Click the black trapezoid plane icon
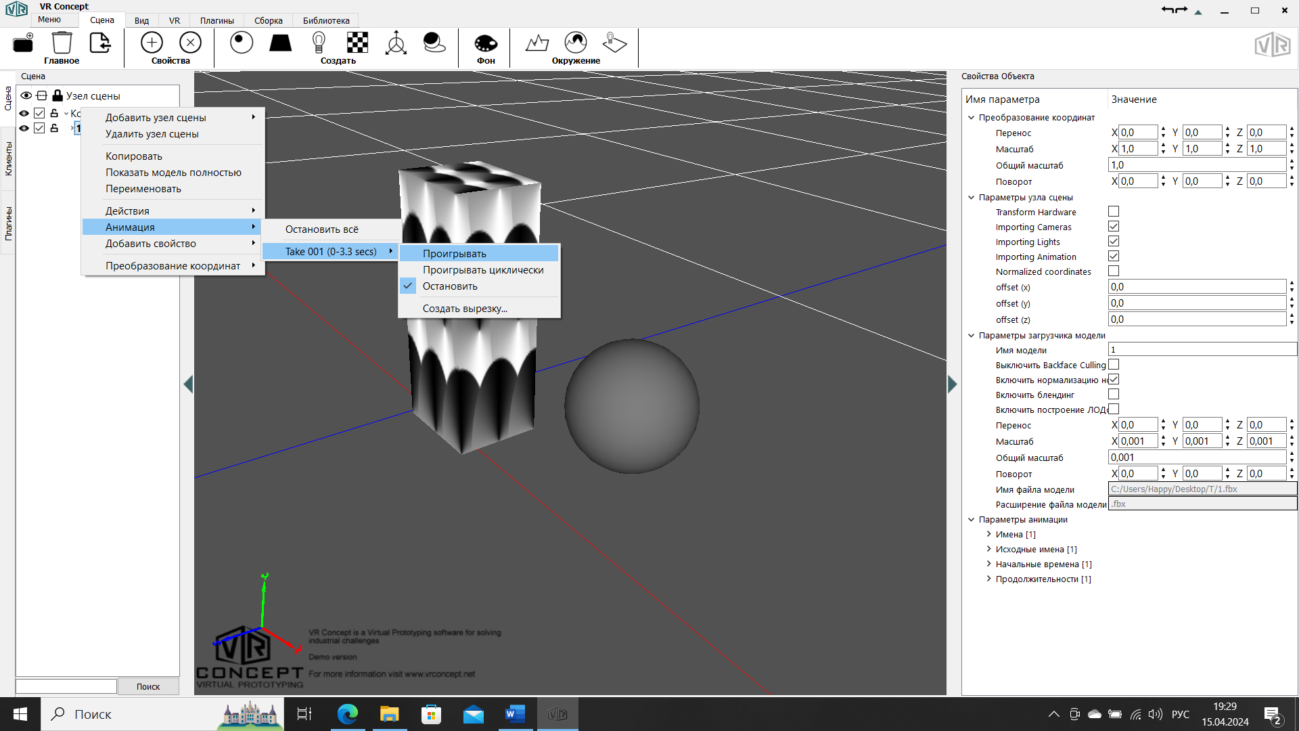1299x731 pixels. [280, 43]
